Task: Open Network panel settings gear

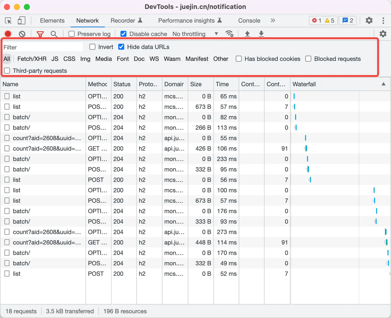Action: [383, 34]
